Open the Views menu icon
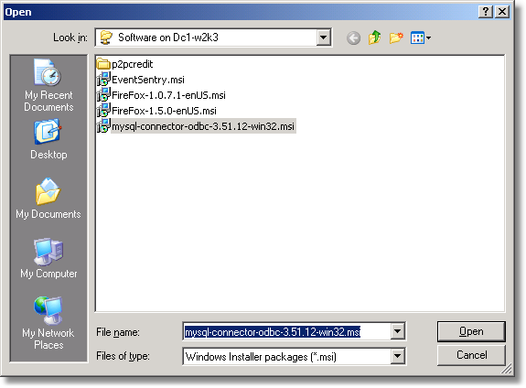Screen dimensions: 526x388 420,38
